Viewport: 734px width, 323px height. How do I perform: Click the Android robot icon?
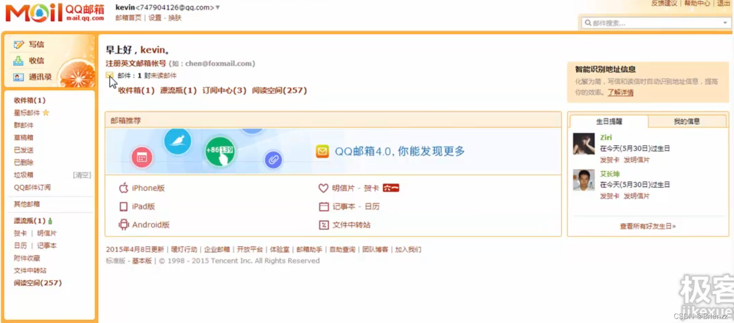[124, 225]
